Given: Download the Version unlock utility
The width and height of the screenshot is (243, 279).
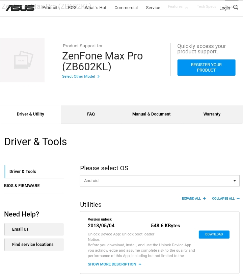Looking at the screenshot, I should [214, 234].
